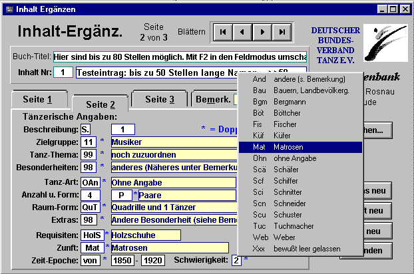Pick 'Bgm Bergmann' in dropdown list
The height and width of the screenshot is (274, 414).
[300, 102]
